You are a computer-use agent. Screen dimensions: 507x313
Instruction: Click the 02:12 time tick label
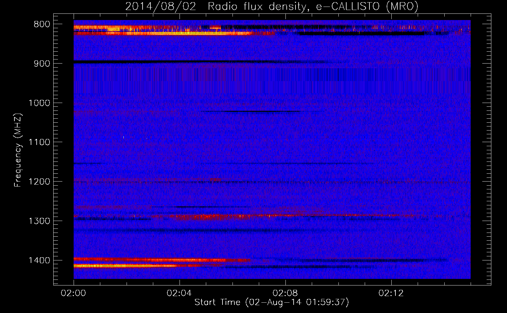[x=391, y=293]
